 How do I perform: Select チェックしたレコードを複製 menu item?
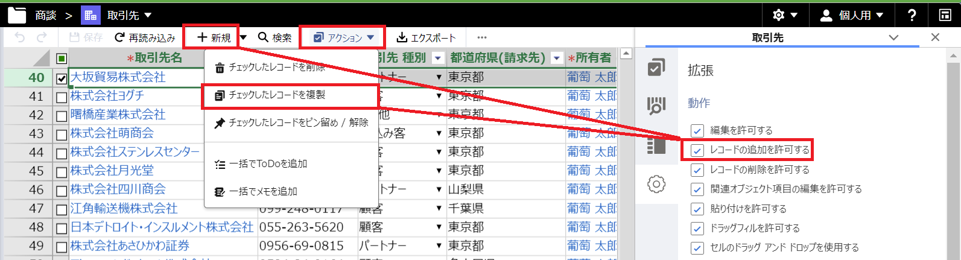[291, 95]
